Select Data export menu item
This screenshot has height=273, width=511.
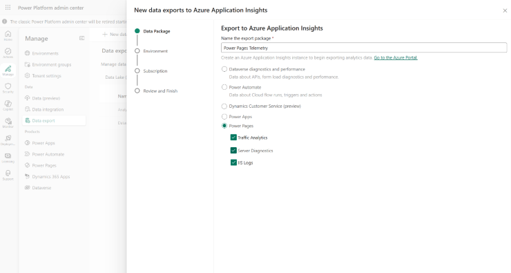click(x=54, y=120)
